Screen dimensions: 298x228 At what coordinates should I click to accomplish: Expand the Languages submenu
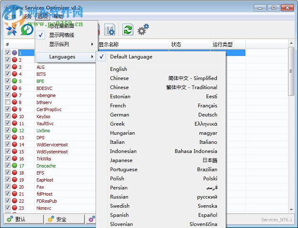click(65, 57)
